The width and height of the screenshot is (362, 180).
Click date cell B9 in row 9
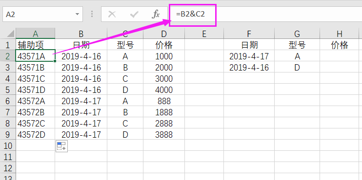pos(81,134)
